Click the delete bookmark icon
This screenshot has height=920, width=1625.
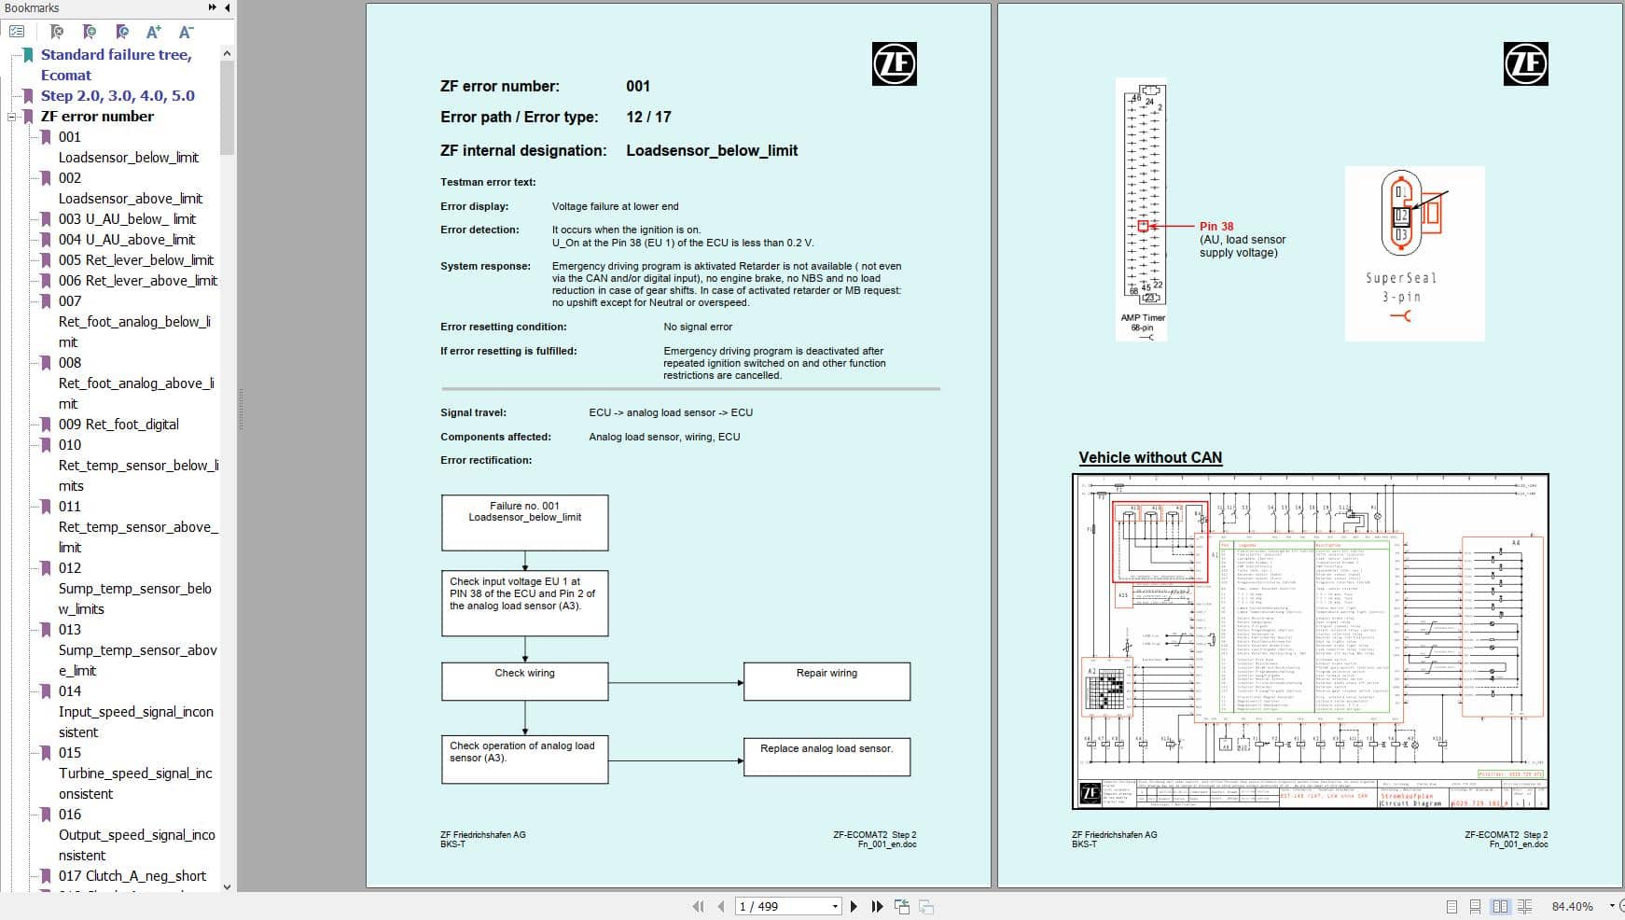[x=57, y=32]
